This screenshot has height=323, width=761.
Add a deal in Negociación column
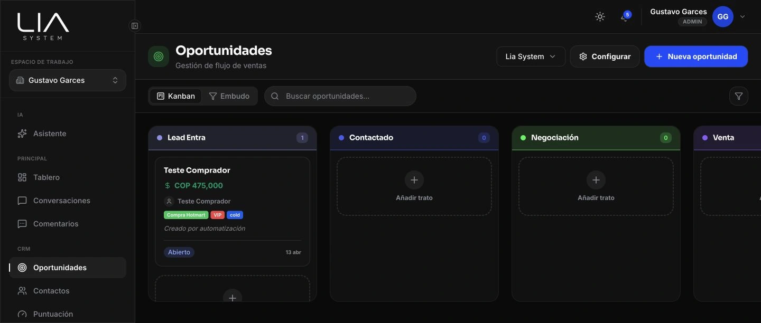[x=596, y=186]
